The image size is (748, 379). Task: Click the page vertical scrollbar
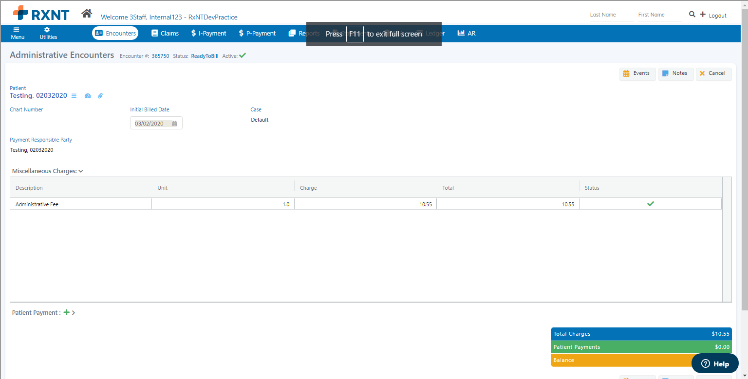tap(745, 161)
